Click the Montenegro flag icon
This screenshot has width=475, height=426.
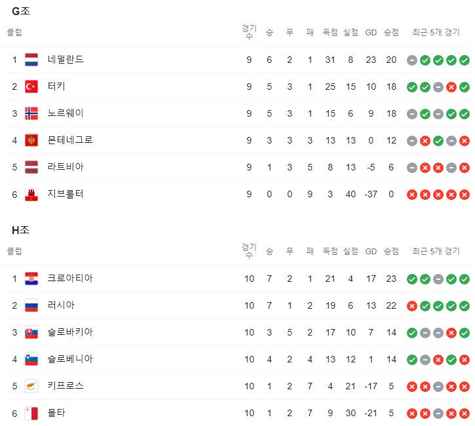(31, 141)
